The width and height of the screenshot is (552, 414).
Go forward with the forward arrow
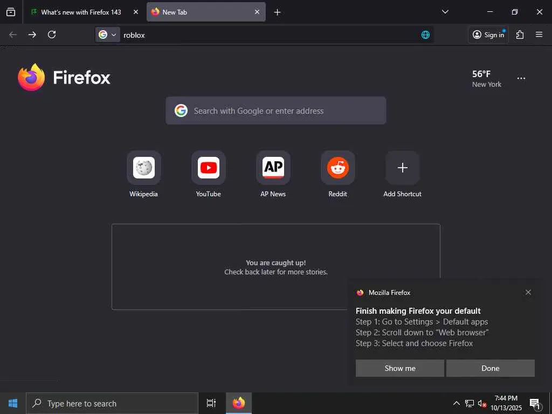point(32,34)
